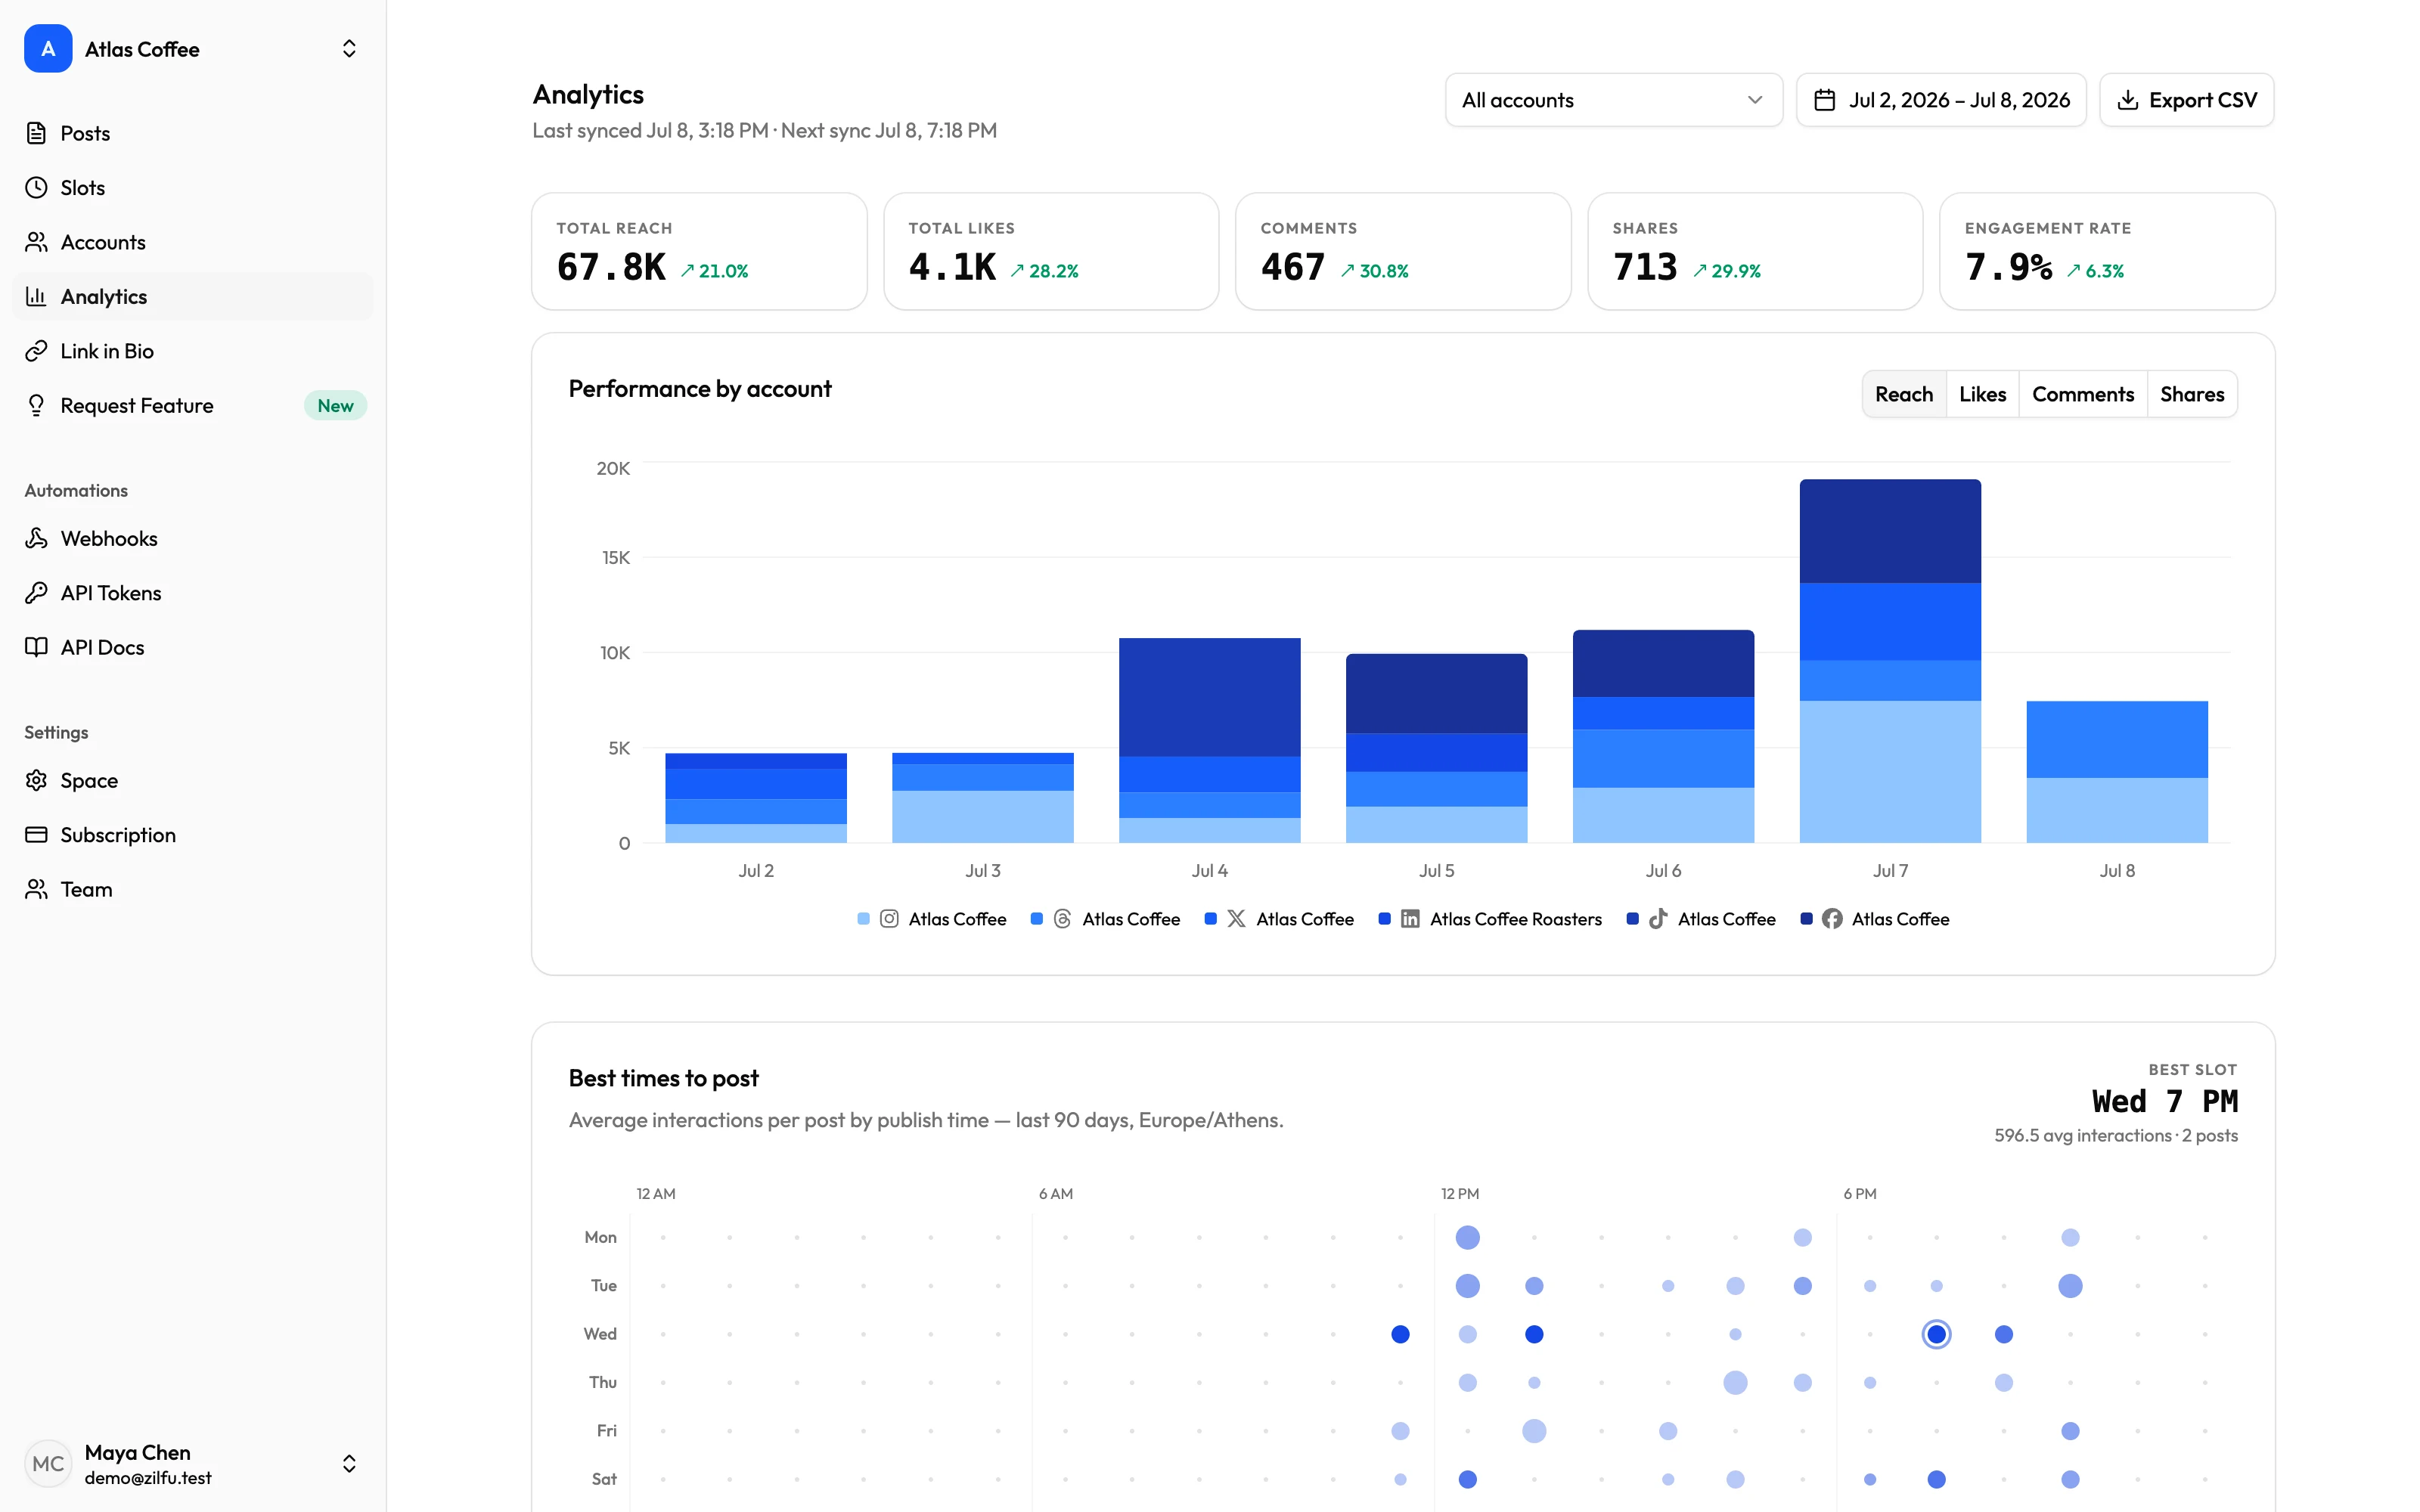Click the blue X legend color swatch
Screen dimensions: 2420x1512
[1210, 919]
